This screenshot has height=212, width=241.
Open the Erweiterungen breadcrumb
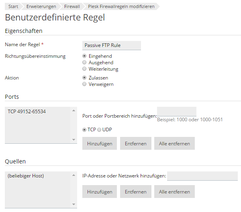click(41, 6)
